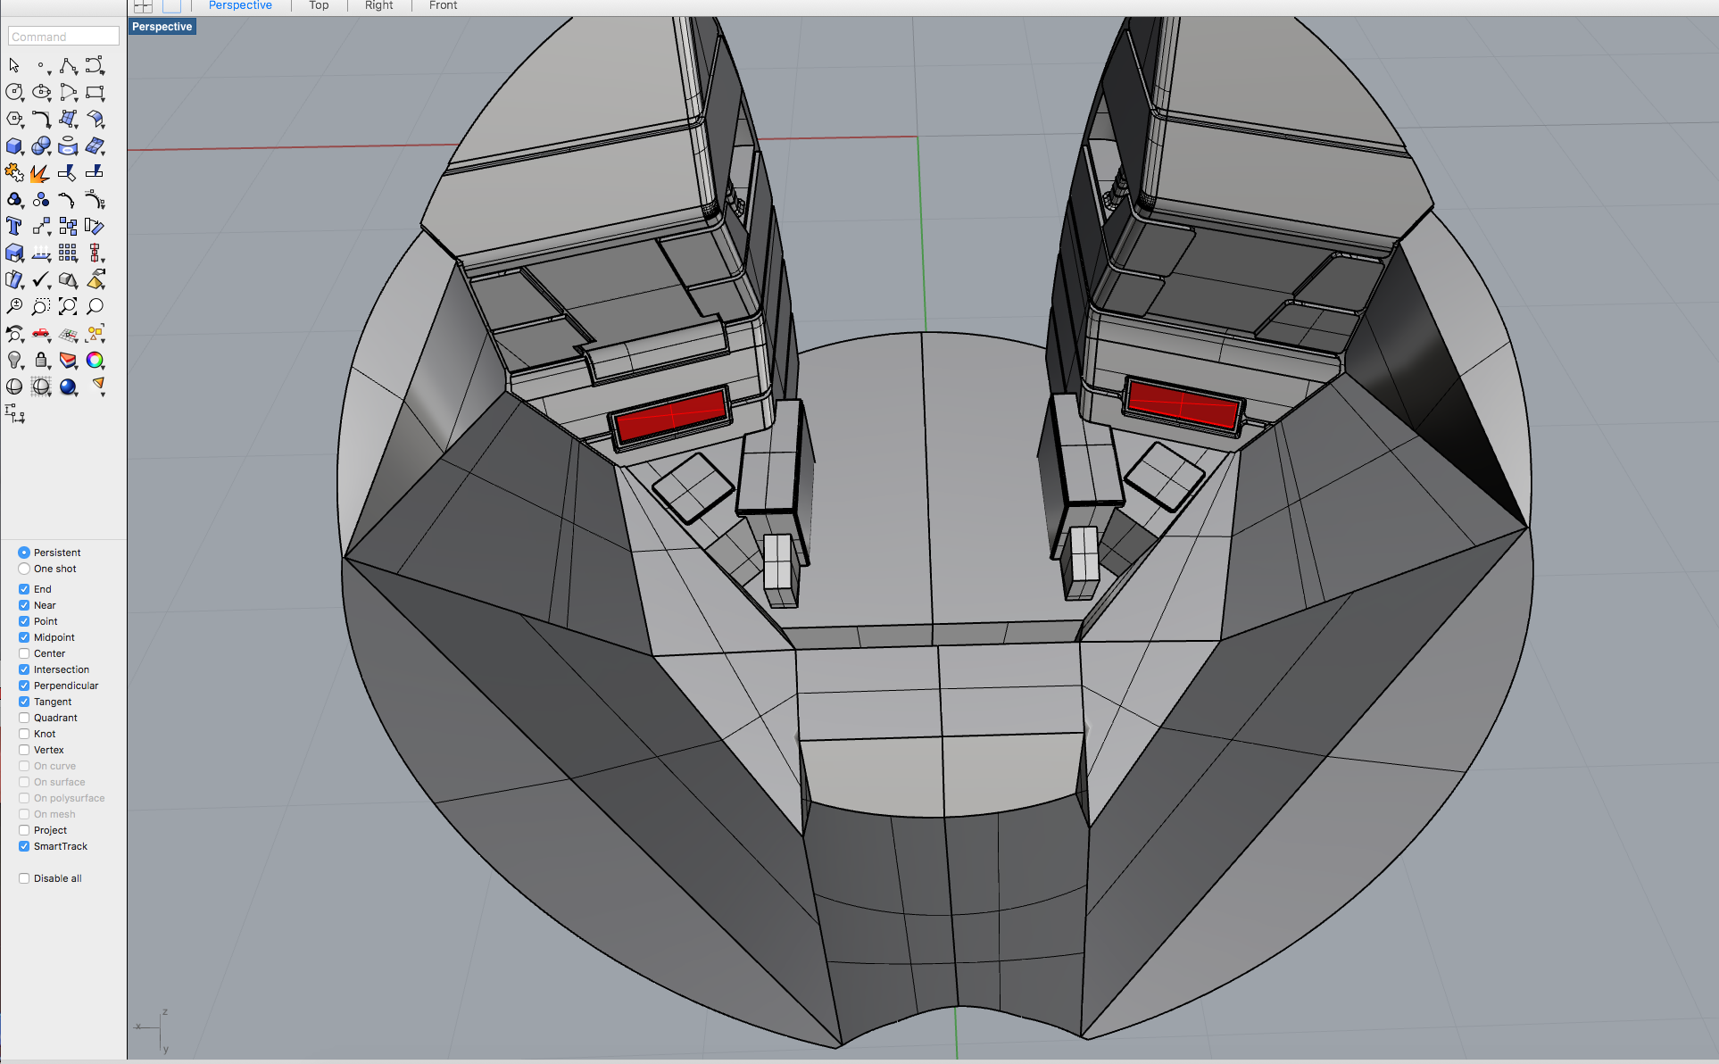This screenshot has width=1719, height=1064.
Task: Click the Join puzzle-piece tool
Action: (x=14, y=172)
